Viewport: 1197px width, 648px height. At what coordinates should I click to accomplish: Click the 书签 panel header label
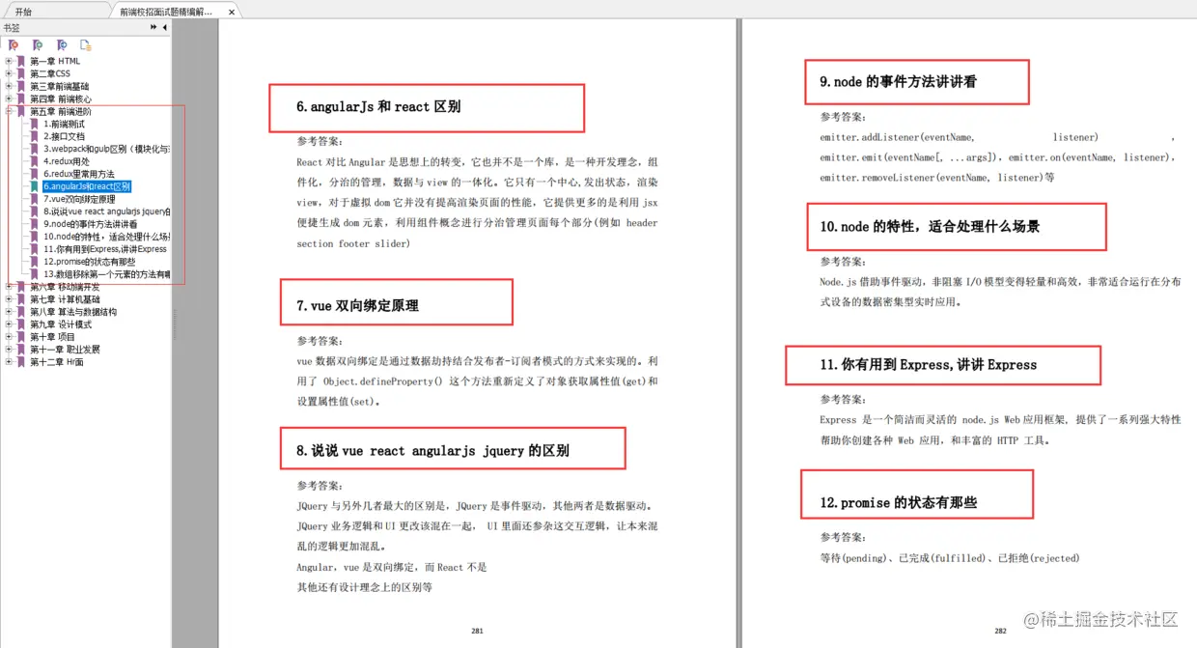[11, 28]
